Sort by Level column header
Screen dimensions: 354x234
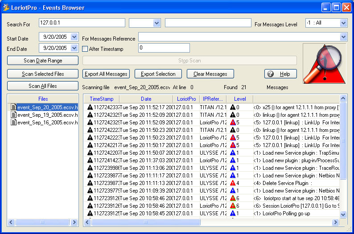pos(240,99)
